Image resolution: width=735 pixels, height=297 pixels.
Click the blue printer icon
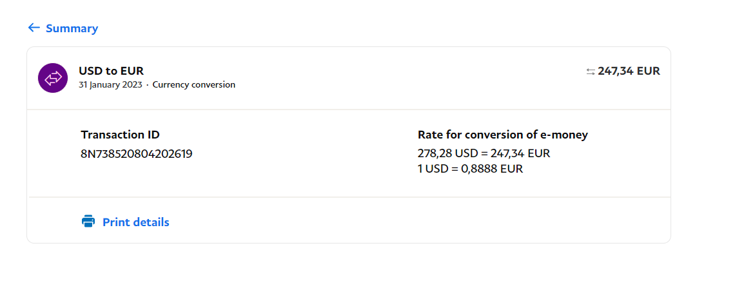(x=88, y=222)
